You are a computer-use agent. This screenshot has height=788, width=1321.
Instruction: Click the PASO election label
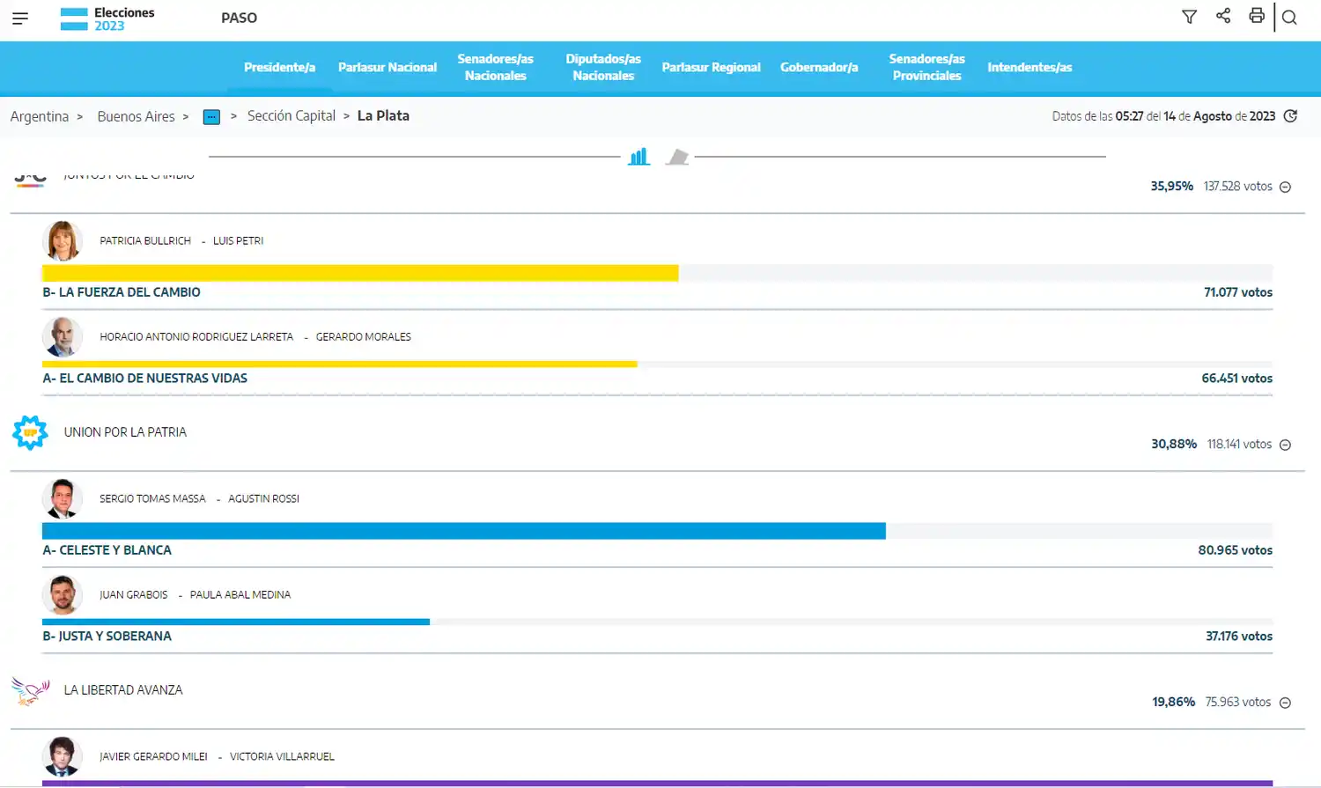pos(240,18)
